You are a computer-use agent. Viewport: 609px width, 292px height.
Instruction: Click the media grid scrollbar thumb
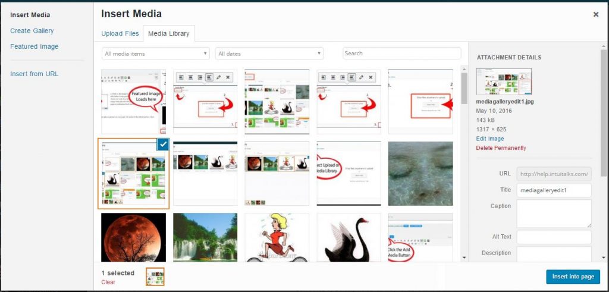[x=464, y=88]
